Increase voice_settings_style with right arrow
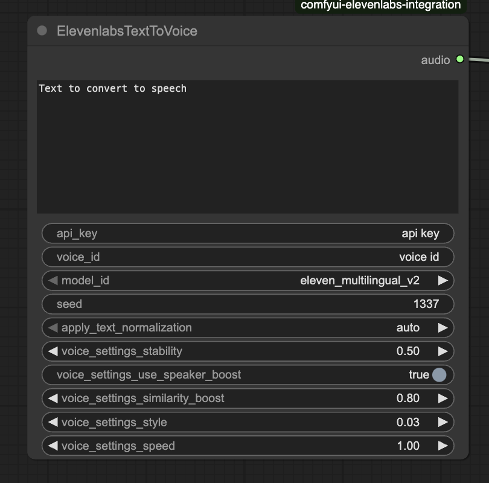The height and width of the screenshot is (483, 489). click(x=443, y=422)
